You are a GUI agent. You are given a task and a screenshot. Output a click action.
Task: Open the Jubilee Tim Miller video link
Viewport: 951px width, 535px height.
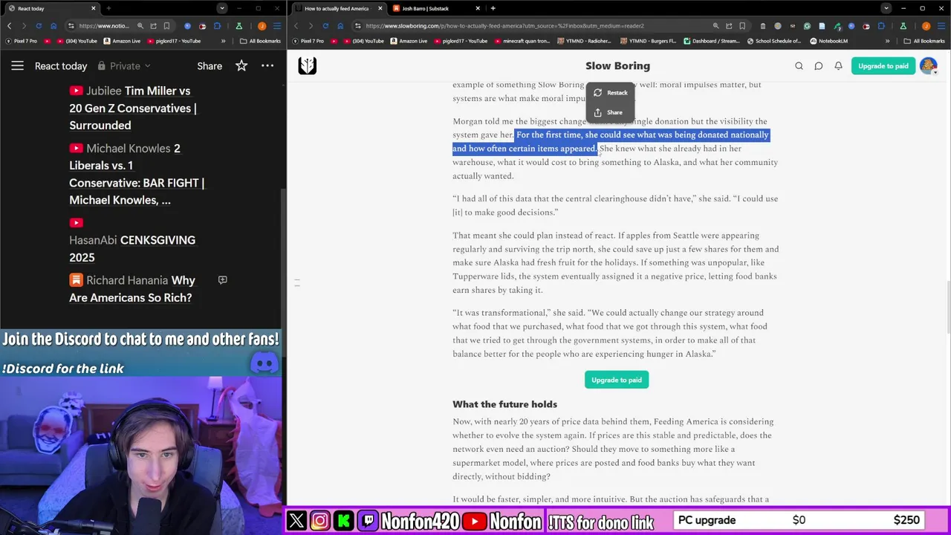(132, 108)
